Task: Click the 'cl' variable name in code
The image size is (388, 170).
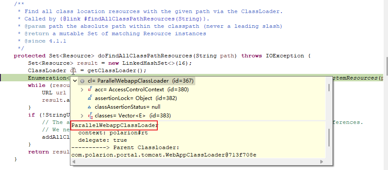Action: coord(73,71)
